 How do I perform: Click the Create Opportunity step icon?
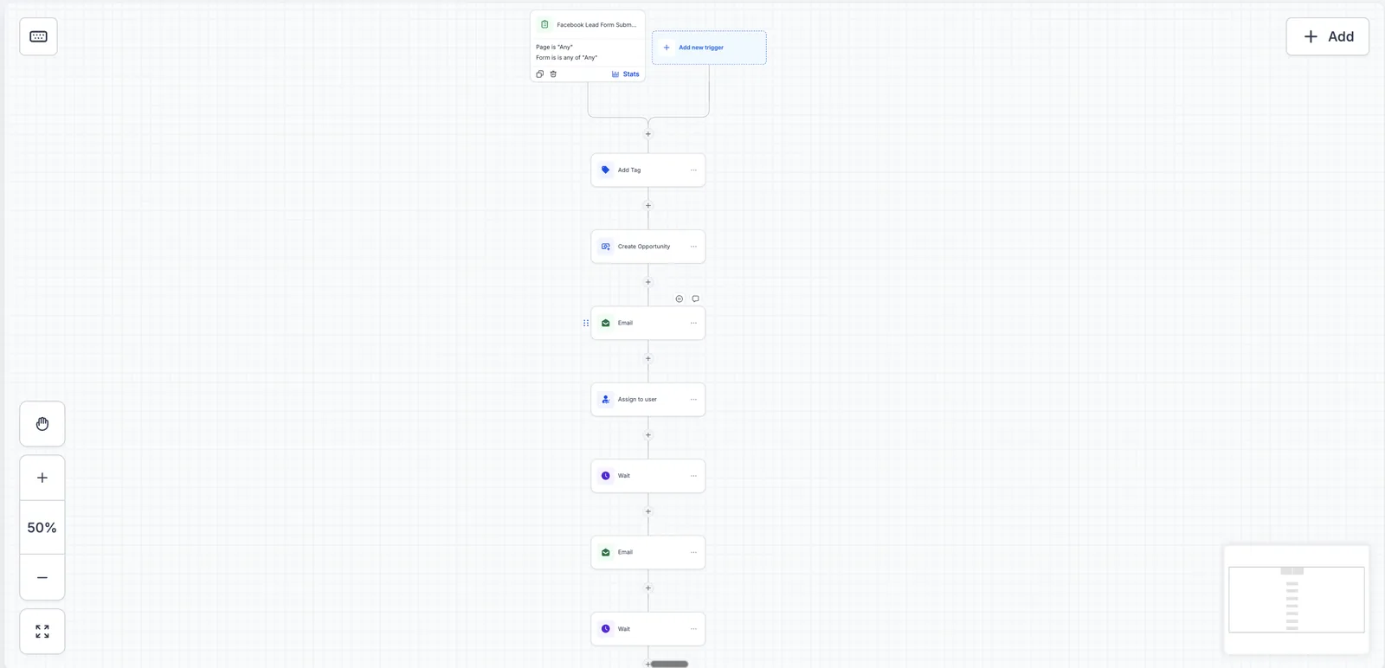[x=606, y=247]
